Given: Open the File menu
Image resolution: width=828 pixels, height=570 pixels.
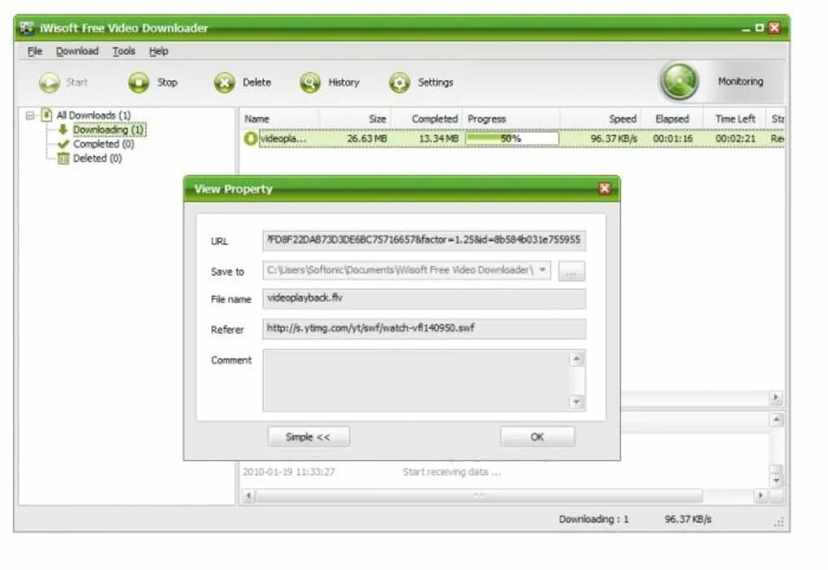Looking at the screenshot, I should pos(35,51).
